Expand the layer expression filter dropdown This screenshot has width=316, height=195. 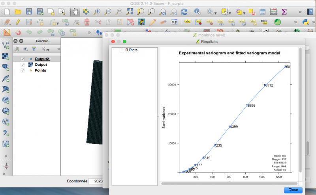47,50
